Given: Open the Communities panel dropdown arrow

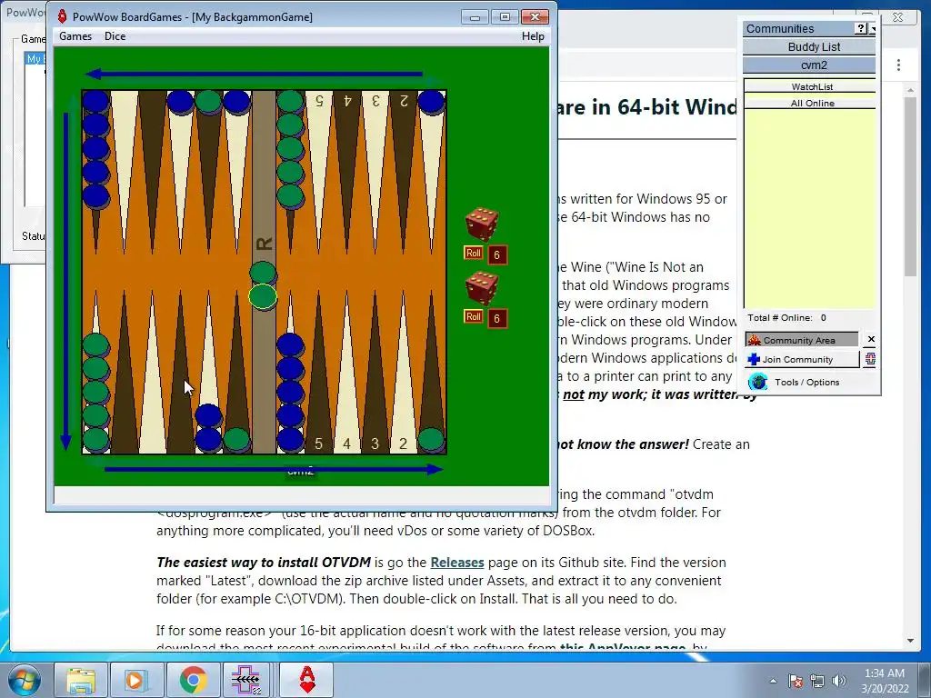Looking at the screenshot, I should (873, 28).
